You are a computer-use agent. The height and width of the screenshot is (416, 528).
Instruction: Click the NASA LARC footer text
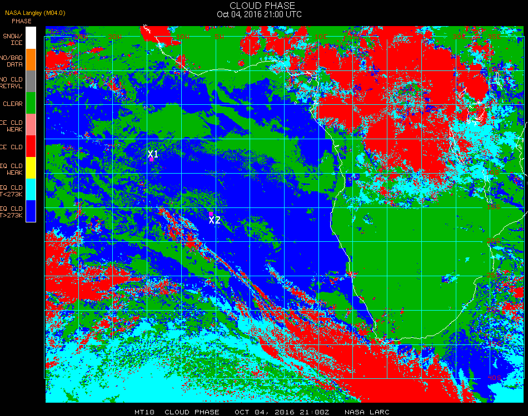tap(367, 412)
